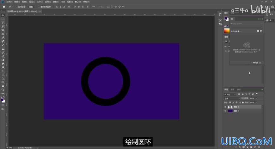Select the Clone Stamp tool
This screenshot has height=149, width=275.
click(x=3, y=49)
